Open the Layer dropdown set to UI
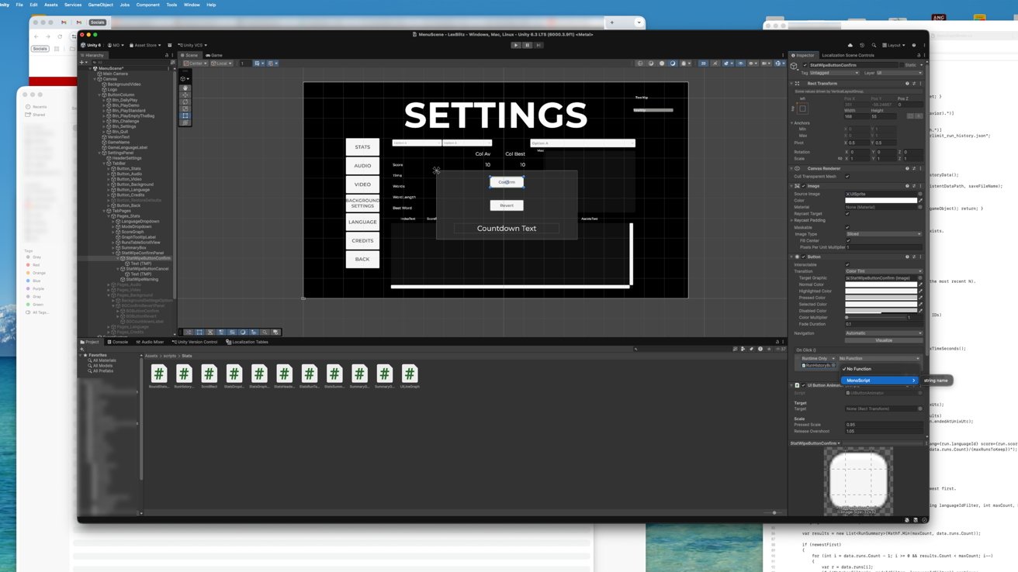Screen dimensions: 1018x572 [900, 73]
